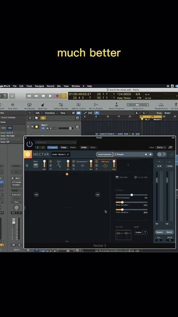Click the Nectar help question mark icon

[164, 155]
